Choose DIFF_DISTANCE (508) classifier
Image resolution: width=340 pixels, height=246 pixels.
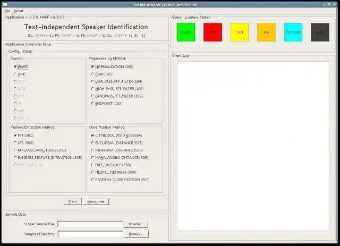point(111,165)
